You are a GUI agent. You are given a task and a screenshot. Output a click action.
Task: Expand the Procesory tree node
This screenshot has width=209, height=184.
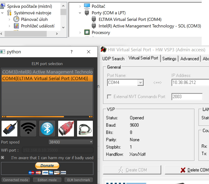(80, 32)
